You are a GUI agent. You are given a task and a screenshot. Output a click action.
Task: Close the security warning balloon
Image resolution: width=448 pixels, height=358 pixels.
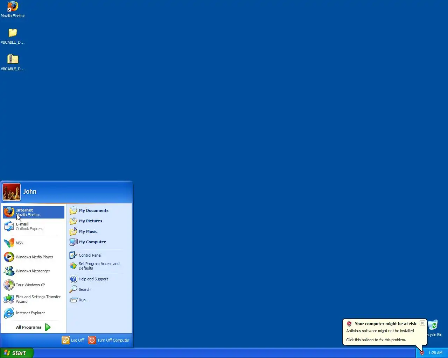coord(422,323)
